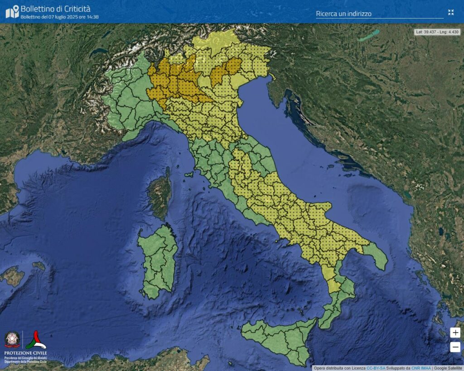Click the bulletin date 07 luglio 2025 text
Viewport: 464px width, 371px height.
(60, 17)
